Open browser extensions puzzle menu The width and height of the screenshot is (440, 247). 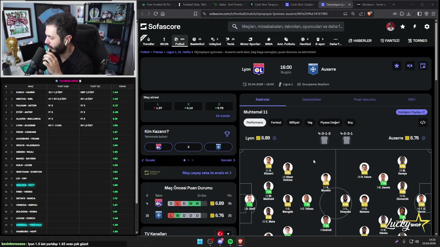click(401, 14)
